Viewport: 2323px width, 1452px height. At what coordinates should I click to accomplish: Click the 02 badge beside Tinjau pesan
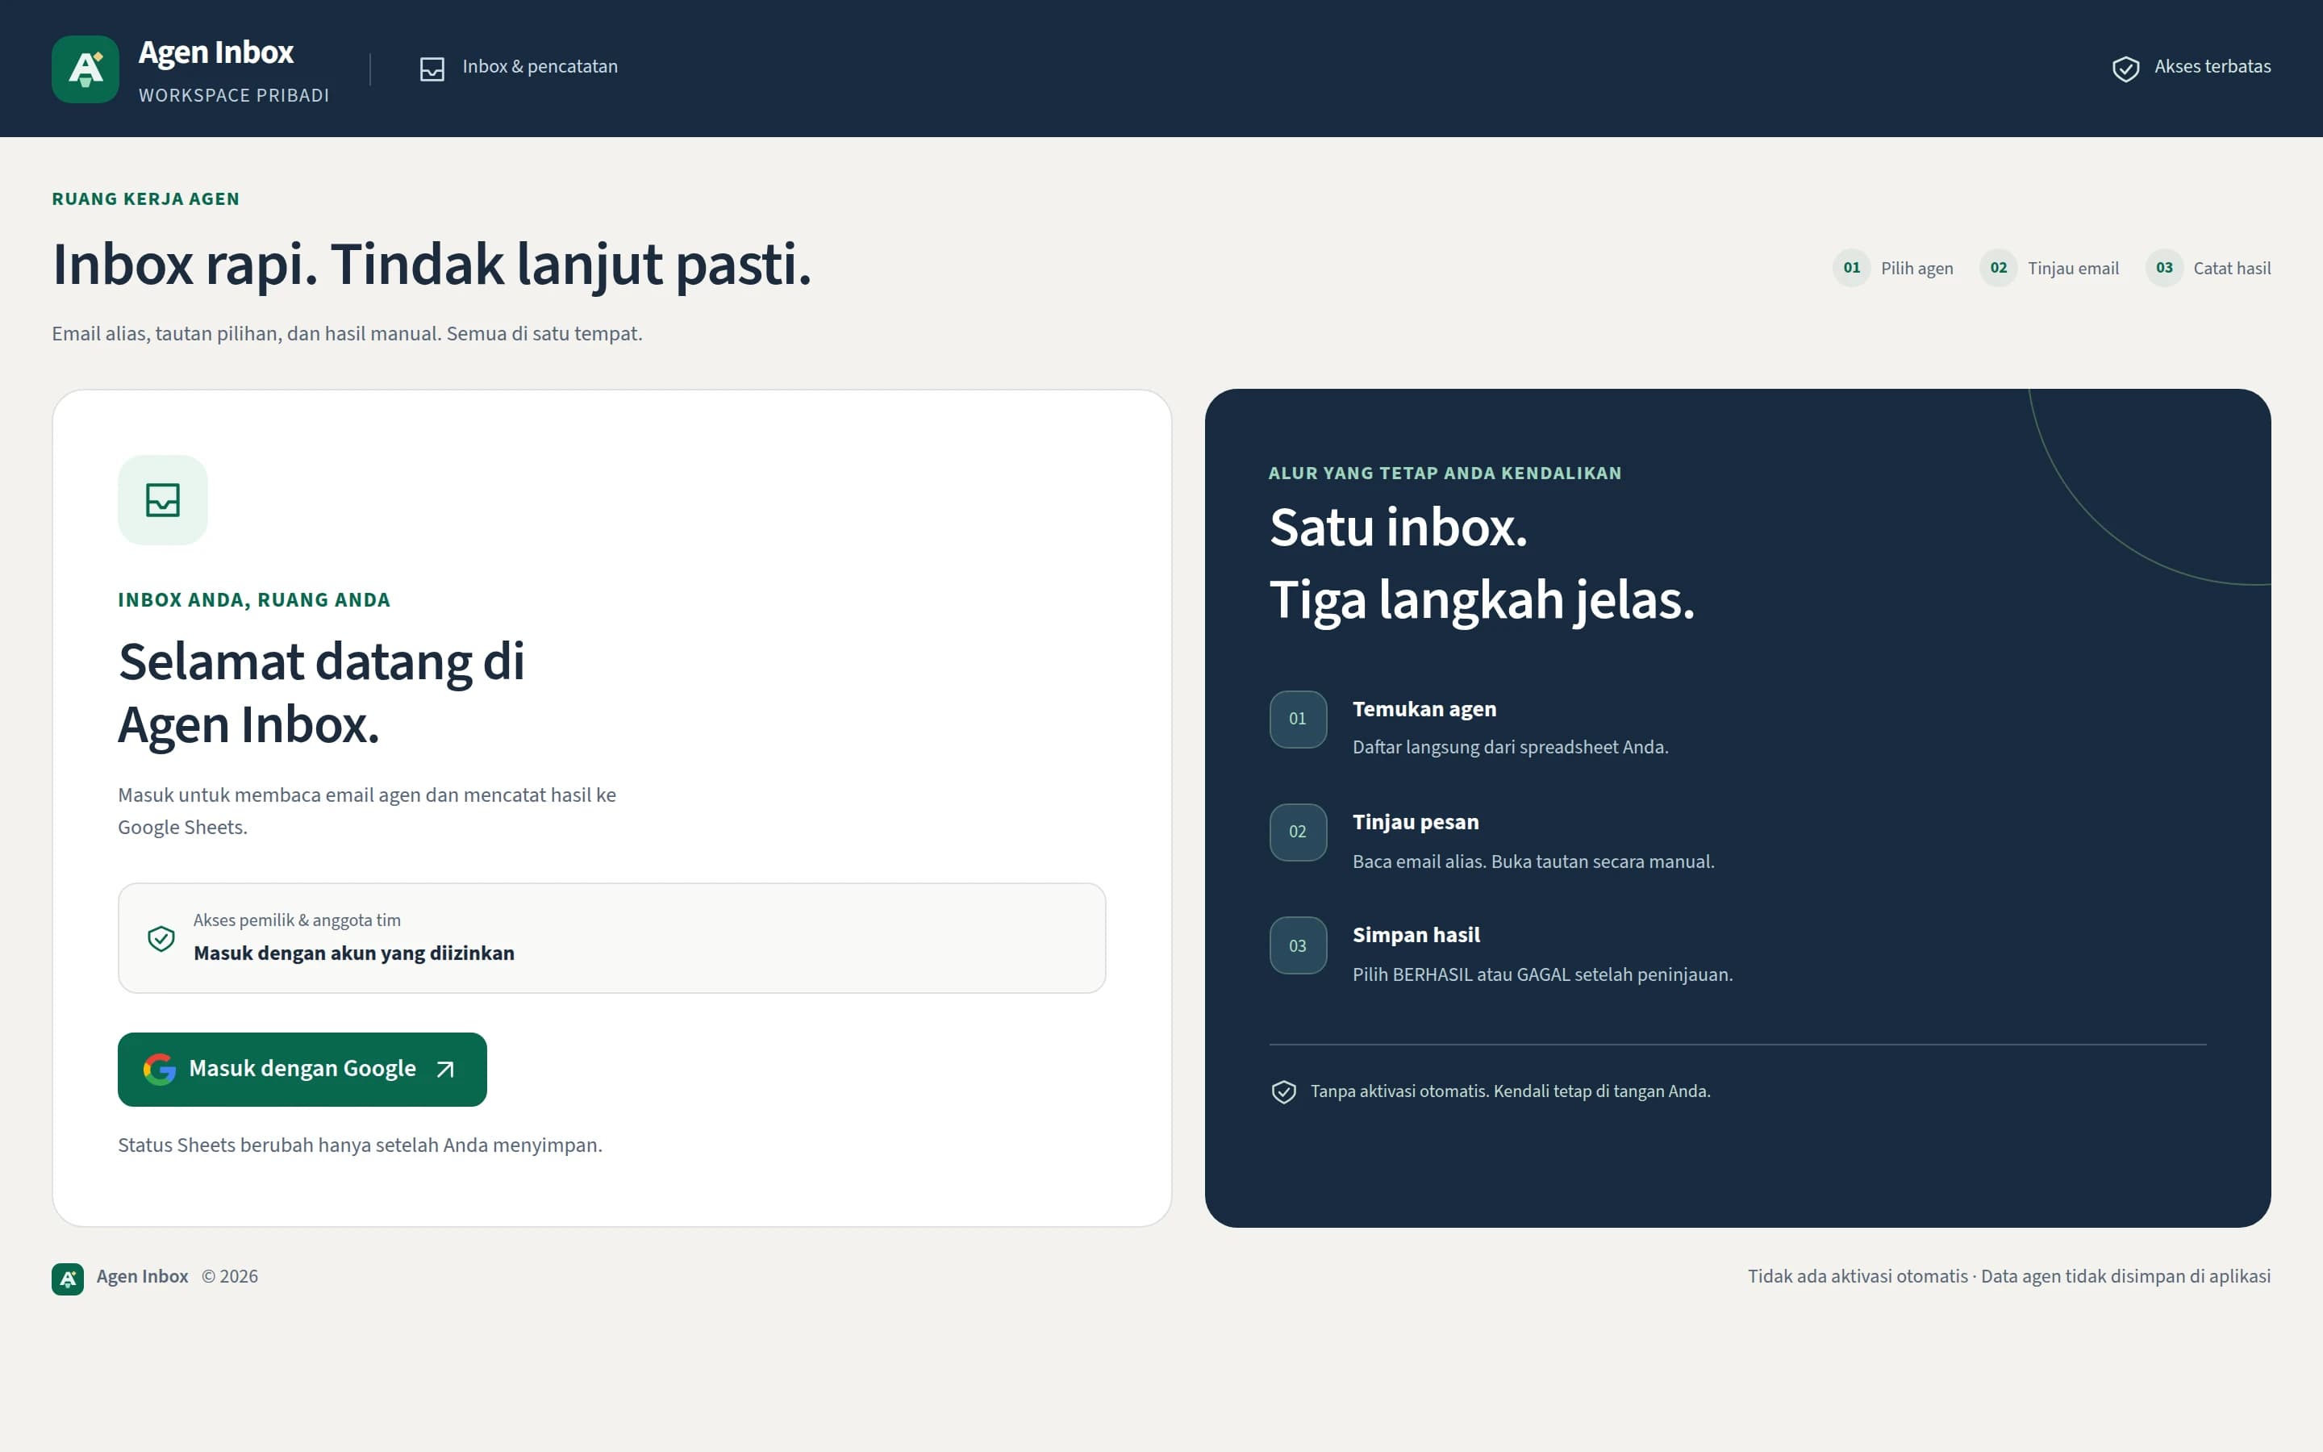coord(1298,832)
